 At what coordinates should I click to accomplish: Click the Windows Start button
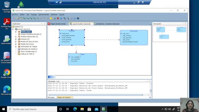[3, 109]
